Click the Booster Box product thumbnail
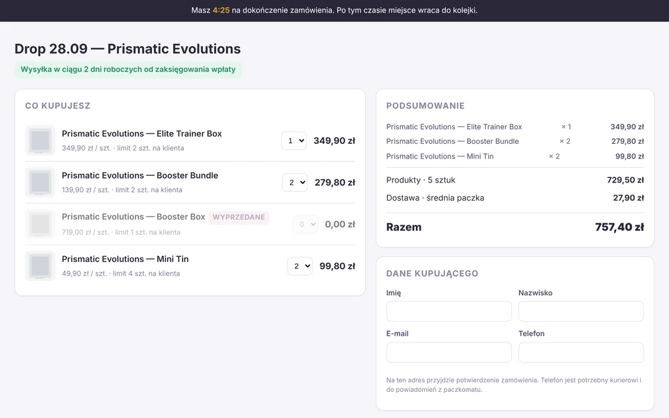Image resolution: width=669 pixels, height=418 pixels. coord(40,224)
